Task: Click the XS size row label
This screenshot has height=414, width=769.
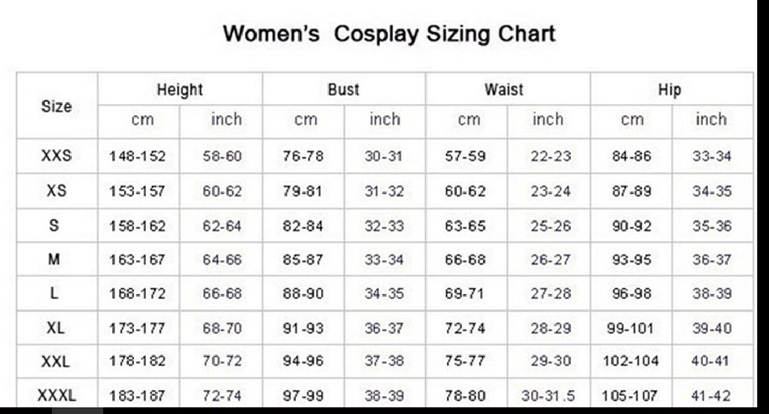Action: (x=56, y=190)
